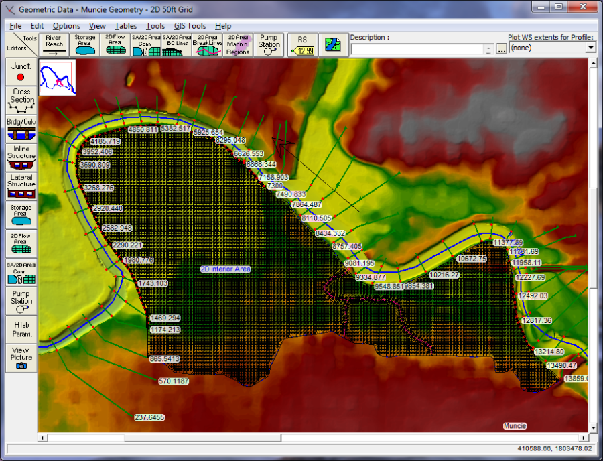Open the Tables menu
The width and height of the screenshot is (603, 461).
[x=125, y=26]
